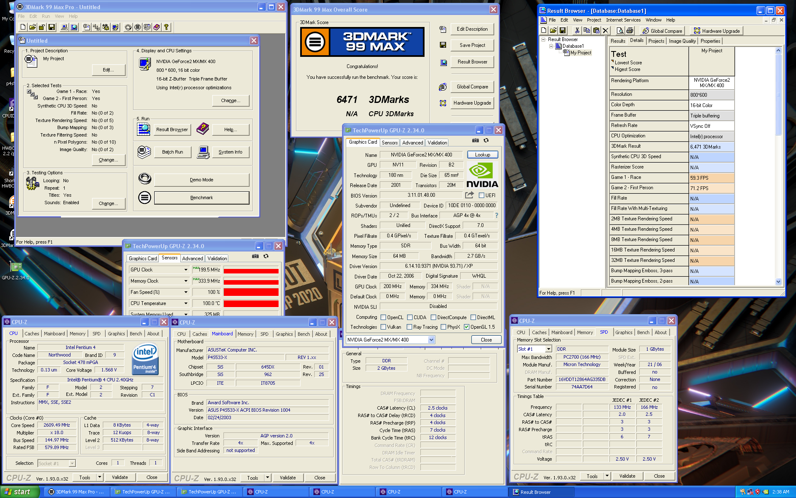Click Save icon in Result Browser toolbar

(x=563, y=30)
